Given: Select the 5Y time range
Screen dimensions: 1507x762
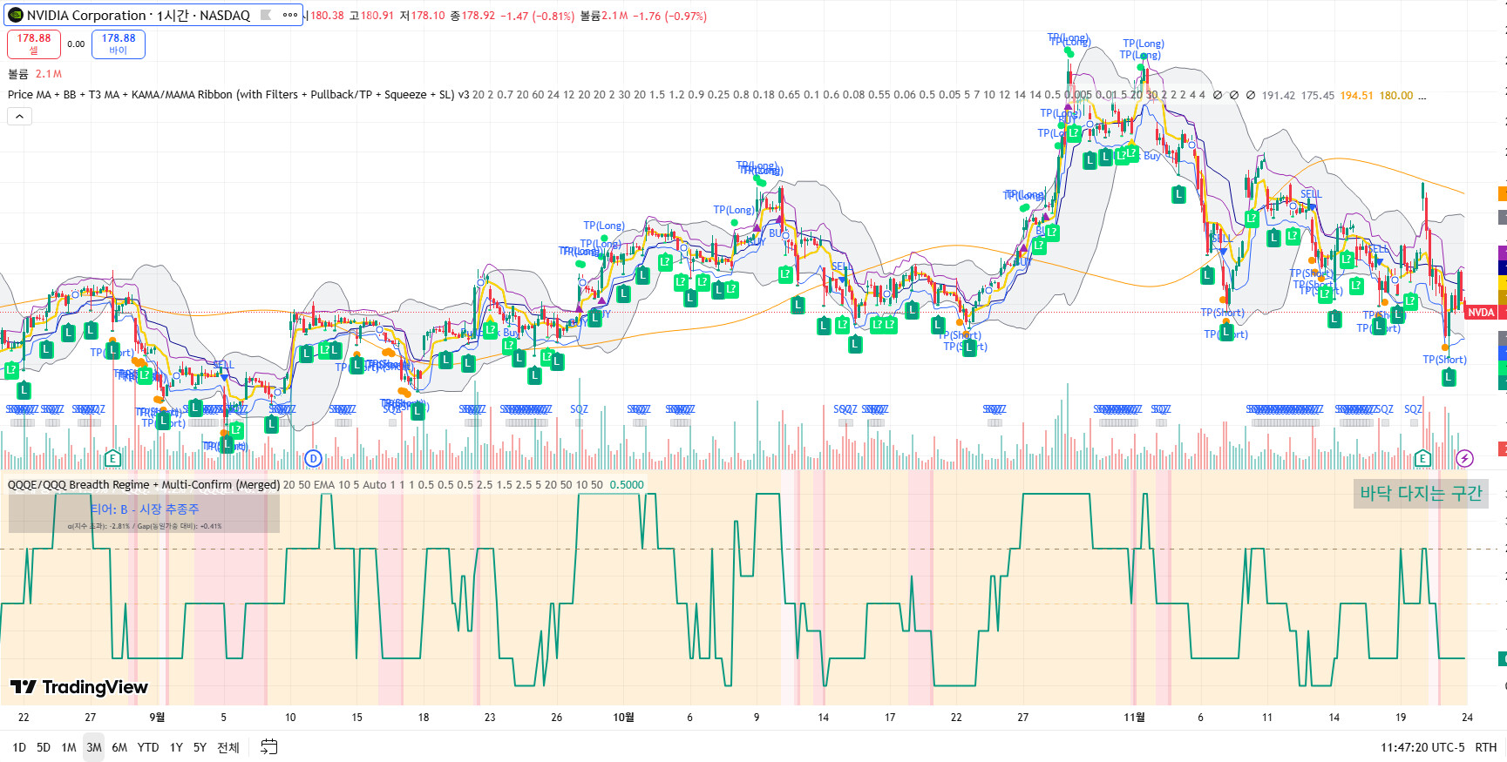Looking at the screenshot, I should click(x=200, y=747).
